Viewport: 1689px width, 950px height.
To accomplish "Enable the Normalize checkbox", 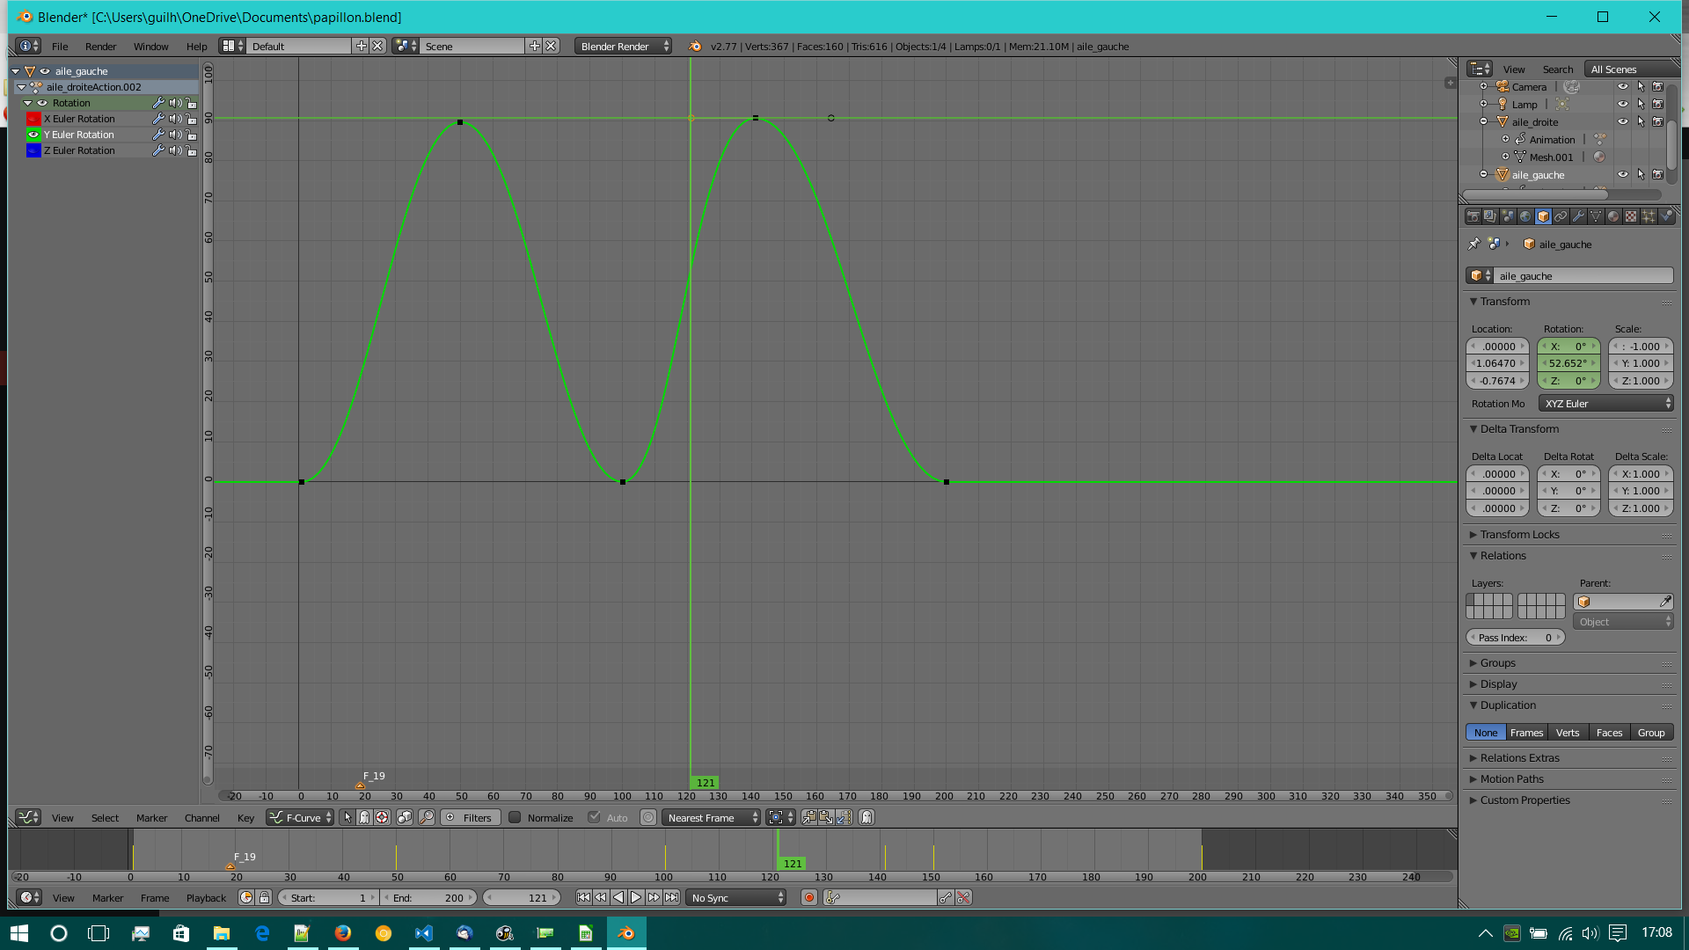I will tap(515, 818).
